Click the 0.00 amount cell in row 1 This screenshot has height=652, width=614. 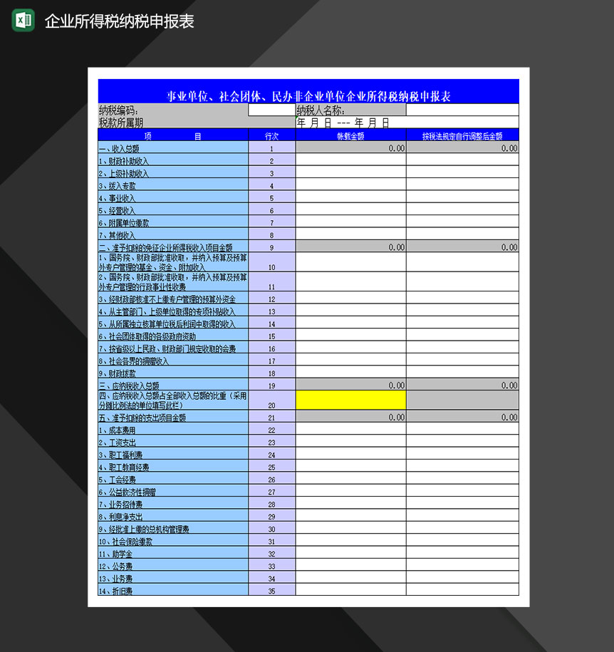coord(351,148)
